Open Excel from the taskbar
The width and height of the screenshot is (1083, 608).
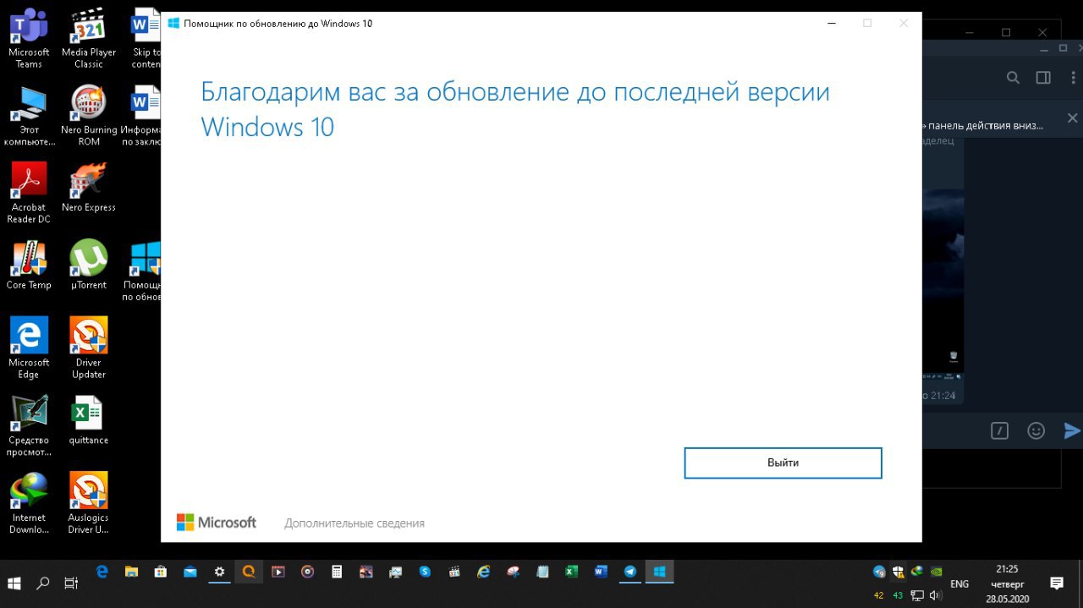point(571,572)
